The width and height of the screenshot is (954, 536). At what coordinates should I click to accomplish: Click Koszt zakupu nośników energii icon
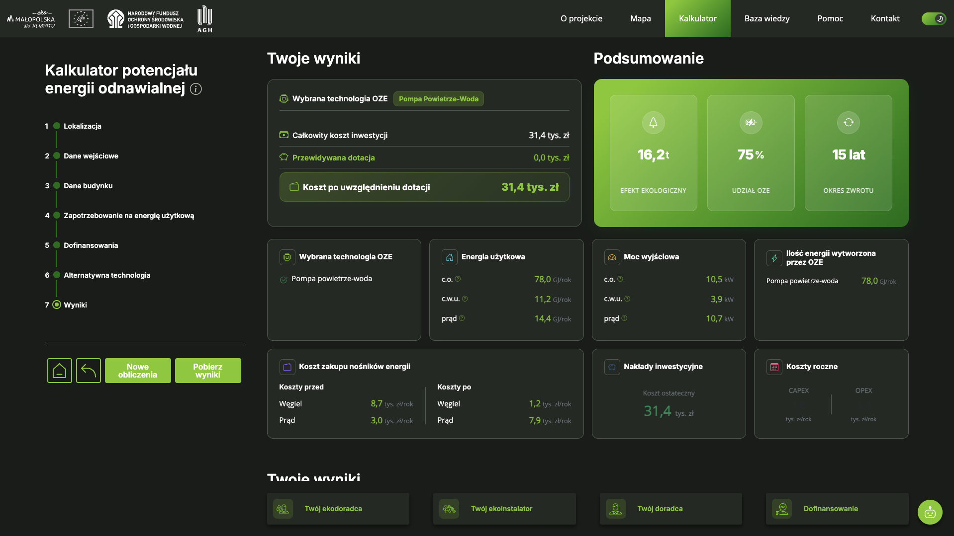pyautogui.click(x=287, y=367)
